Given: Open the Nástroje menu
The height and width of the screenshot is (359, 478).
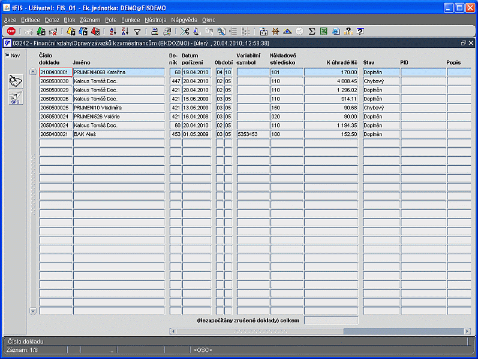Looking at the screenshot, I should pos(155,20).
